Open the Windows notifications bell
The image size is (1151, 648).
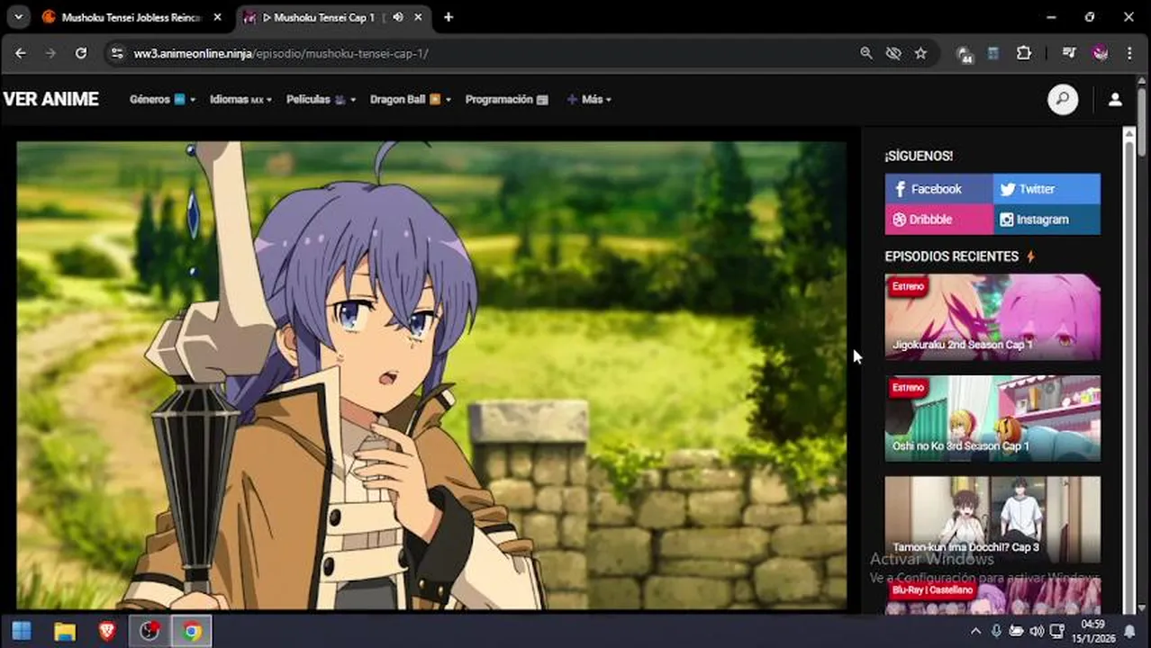(1129, 631)
